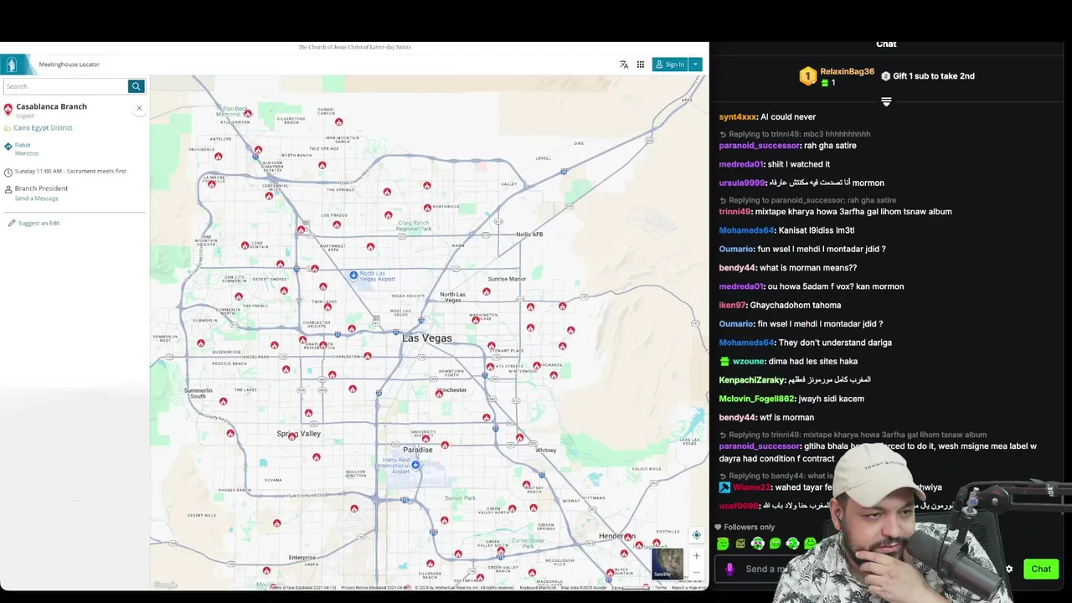Image resolution: width=1072 pixels, height=603 pixels.
Task: Collapse the chat leaderboard expander arrow
Action: click(x=886, y=101)
